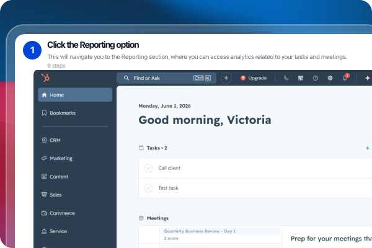Open the notifications bell
This screenshot has height=248, width=372.
(345, 77)
